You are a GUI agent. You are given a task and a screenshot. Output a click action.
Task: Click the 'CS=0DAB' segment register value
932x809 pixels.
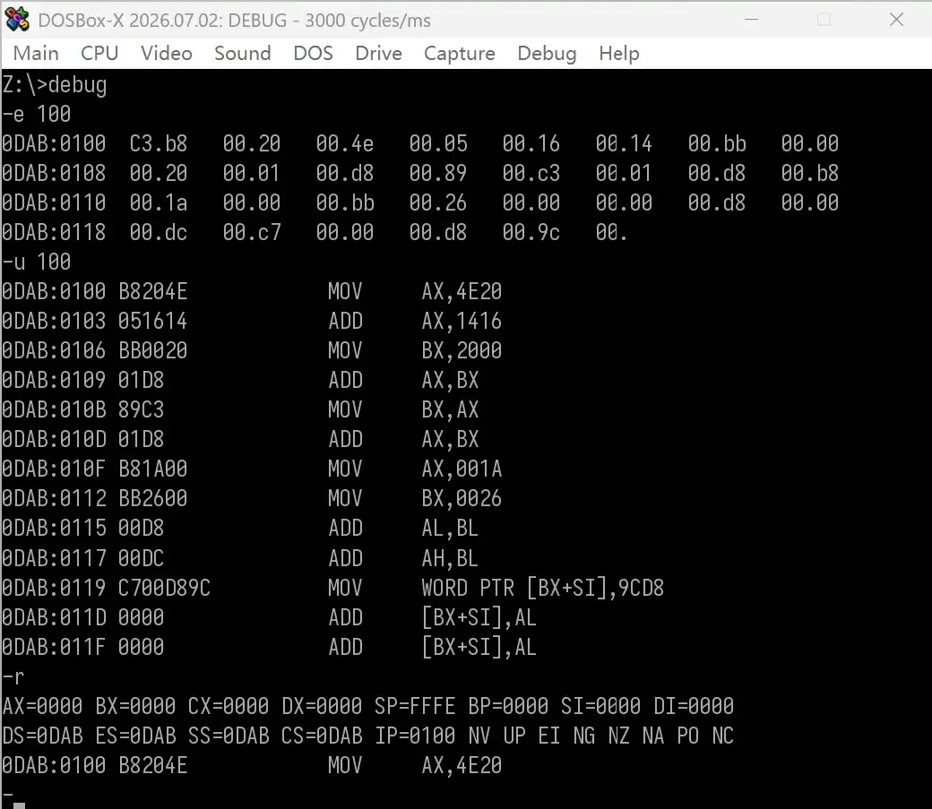pyautogui.click(x=322, y=736)
